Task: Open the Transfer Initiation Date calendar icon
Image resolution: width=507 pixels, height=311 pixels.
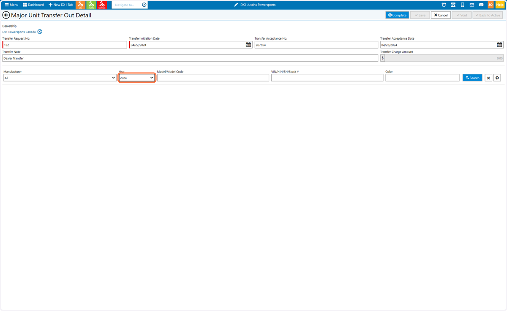Action: tap(248, 45)
